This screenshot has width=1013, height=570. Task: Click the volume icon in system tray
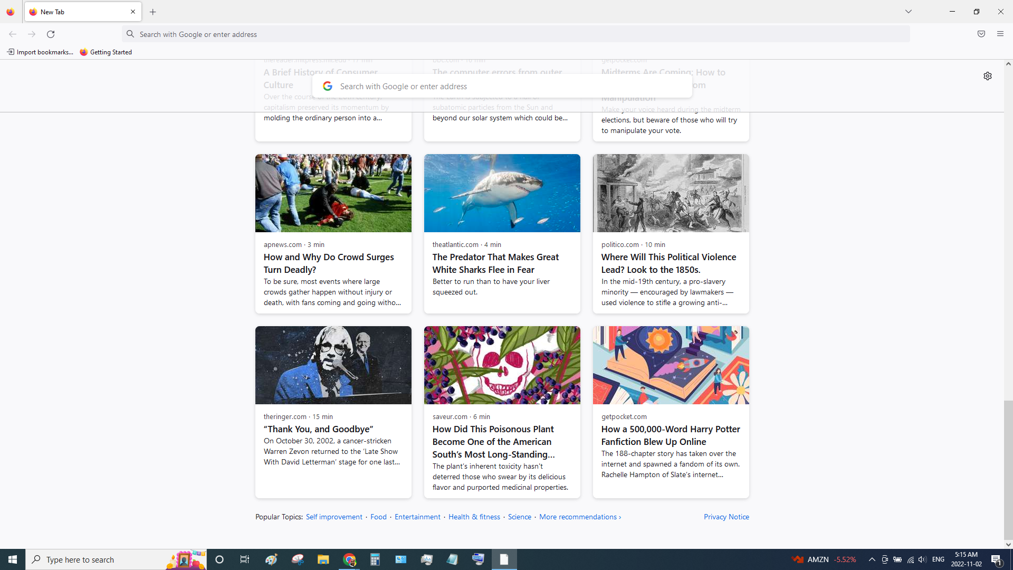click(x=922, y=559)
